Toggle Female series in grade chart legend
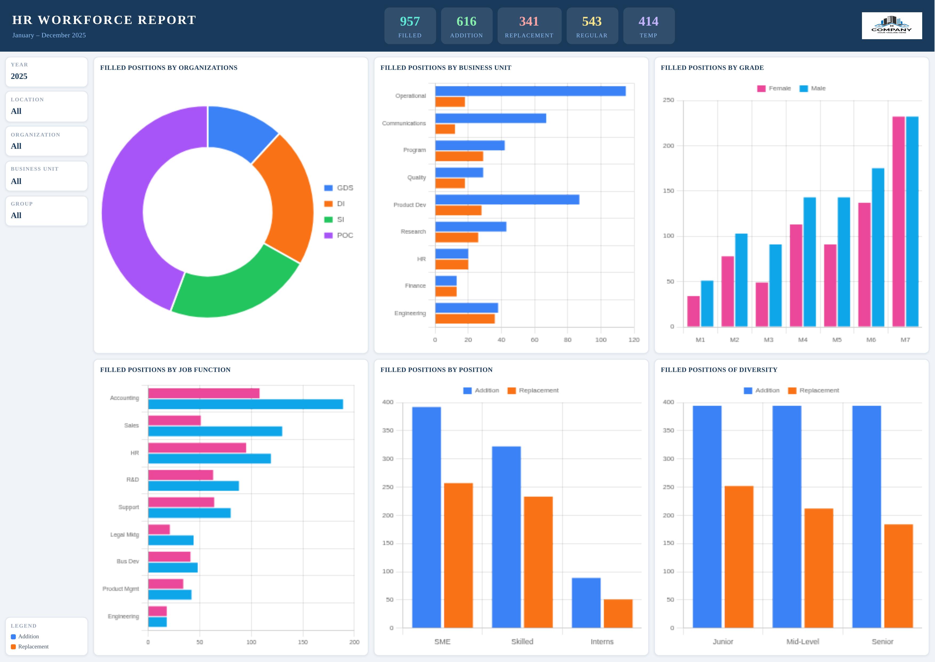The height and width of the screenshot is (662, 935). click(761, 89)
